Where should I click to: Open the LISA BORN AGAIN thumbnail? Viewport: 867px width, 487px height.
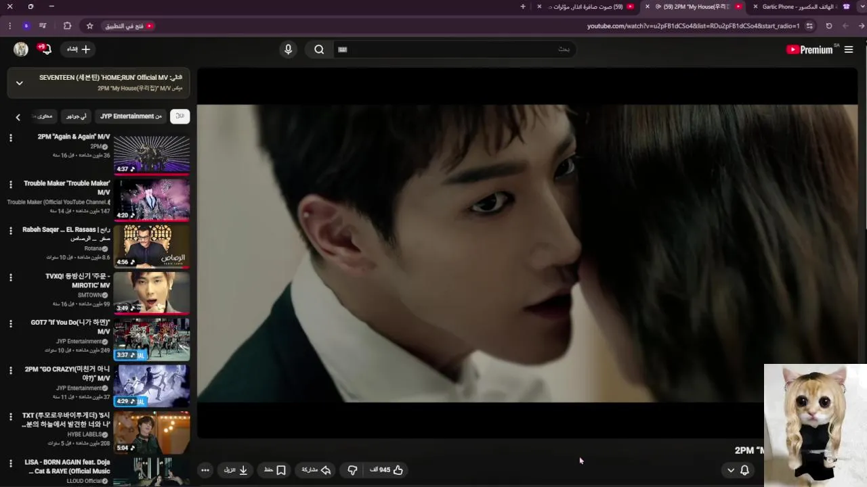[x=152, y=472]
